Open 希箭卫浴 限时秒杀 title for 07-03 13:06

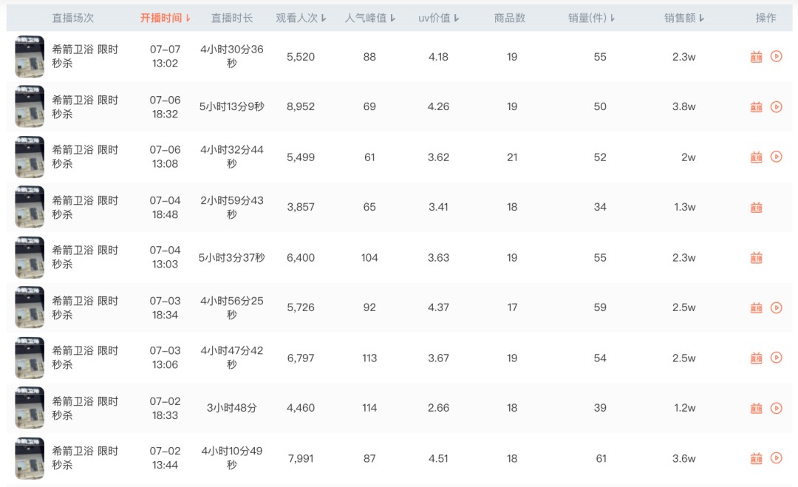[85, 357]
